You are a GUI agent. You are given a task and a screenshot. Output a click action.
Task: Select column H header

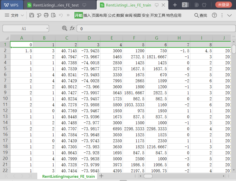[x=179, y=38]
